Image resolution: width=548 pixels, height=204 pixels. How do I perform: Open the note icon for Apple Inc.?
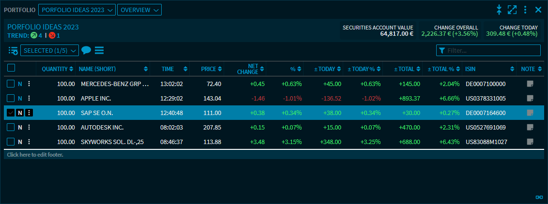[x=530, y=98]
